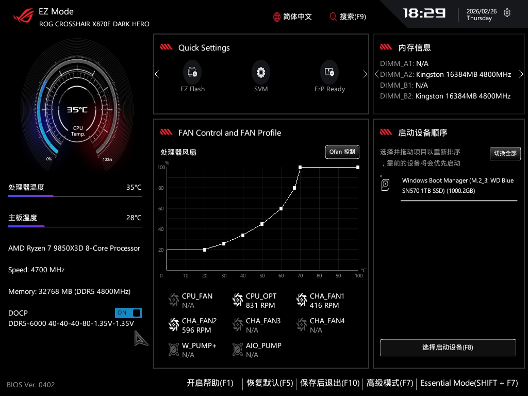This screenshot has width=528, height=396.
Task: Click the W_PUMP+ pump icon
Action: pyautogui.click(x=173, y=350)
